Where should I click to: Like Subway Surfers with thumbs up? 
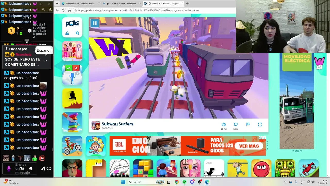coord(224,125)
